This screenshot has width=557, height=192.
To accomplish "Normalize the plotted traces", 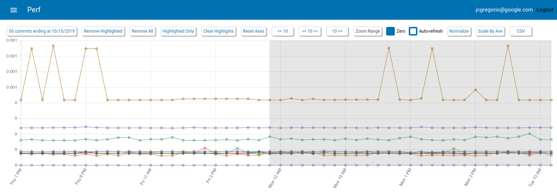I will pyautogui.click(x=459, y=31).
